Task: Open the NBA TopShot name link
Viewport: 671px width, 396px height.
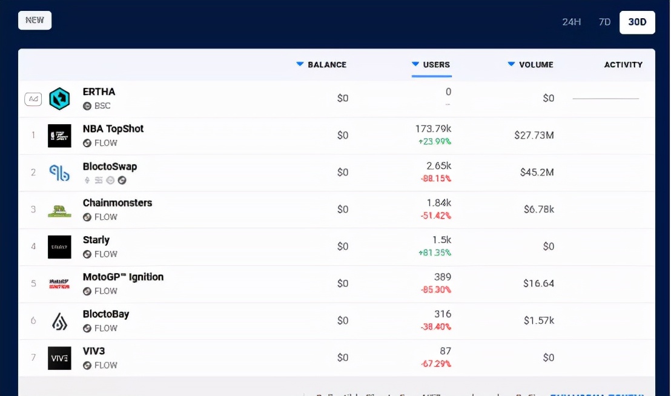Action: 113,129
